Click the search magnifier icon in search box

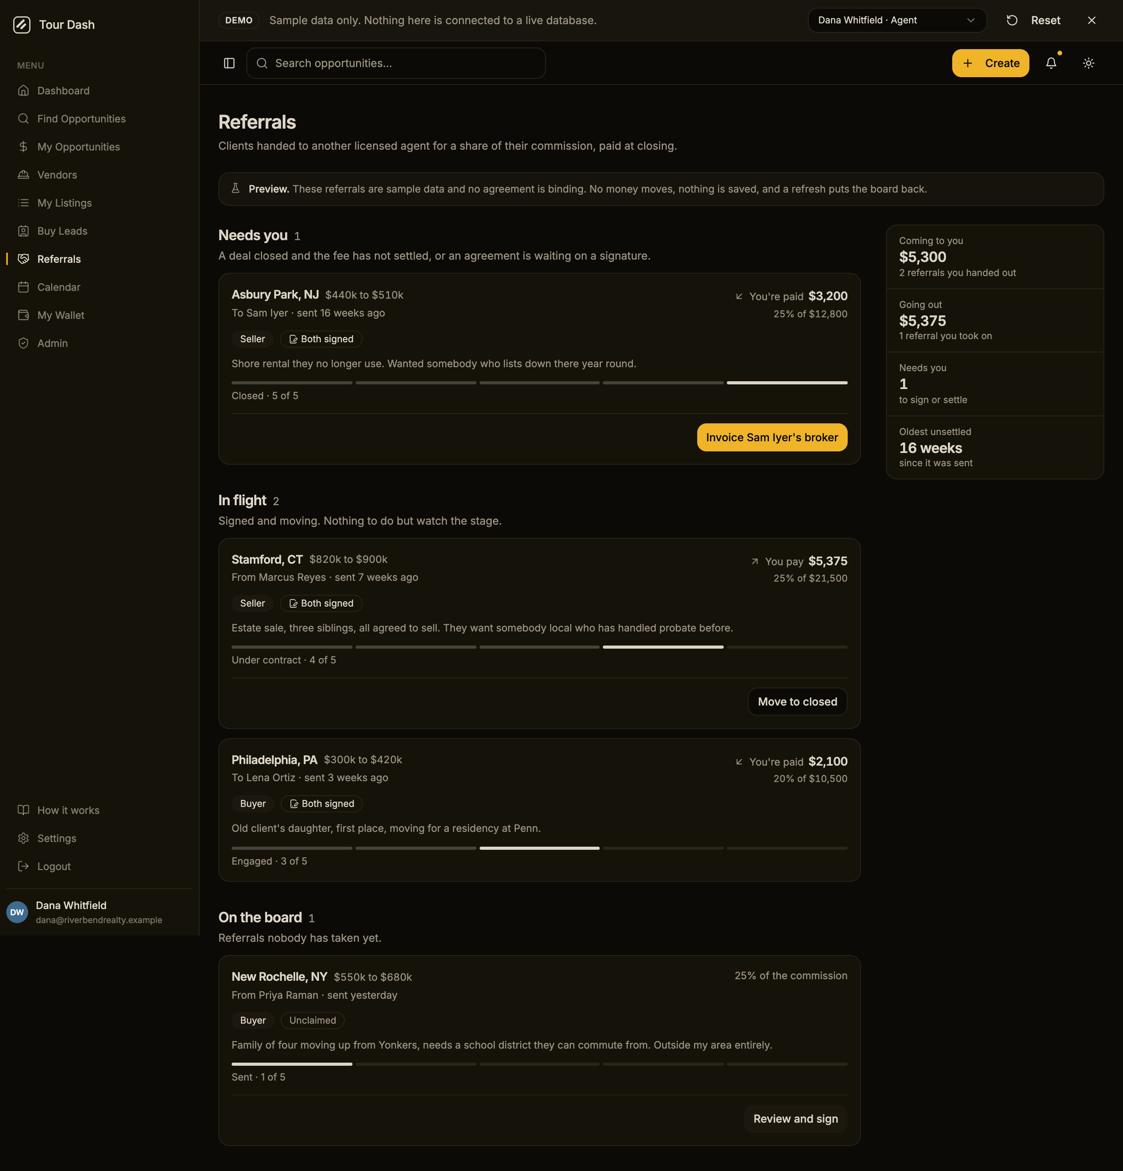click(x=262, y=63)
